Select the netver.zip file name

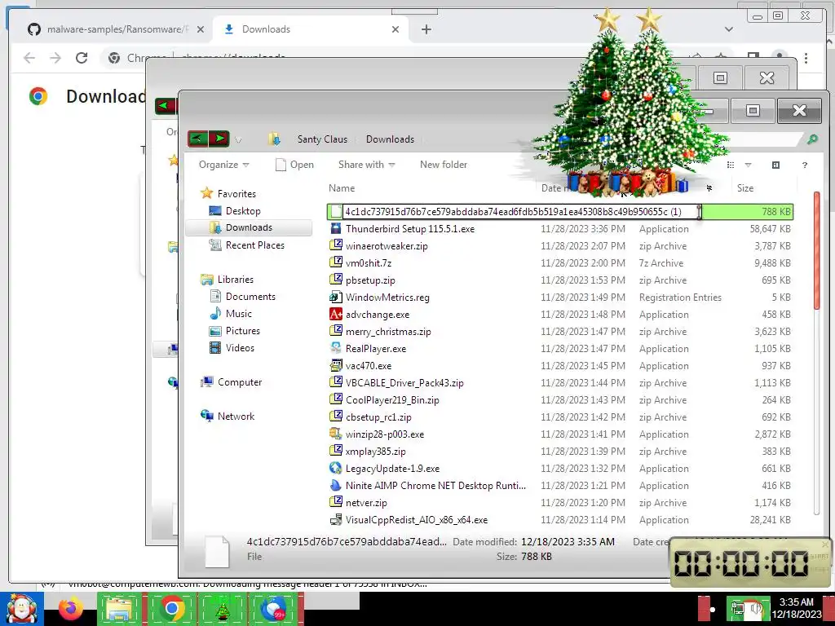(366, 502)
